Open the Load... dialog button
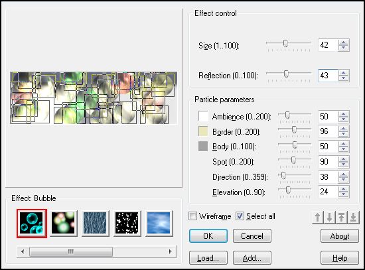This screenshot has height=270, width=365. coord(208,258)
